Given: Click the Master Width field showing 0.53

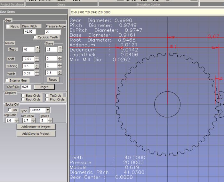Looking at the screenshot, I should pyautogui.click(x=28, y=73).
